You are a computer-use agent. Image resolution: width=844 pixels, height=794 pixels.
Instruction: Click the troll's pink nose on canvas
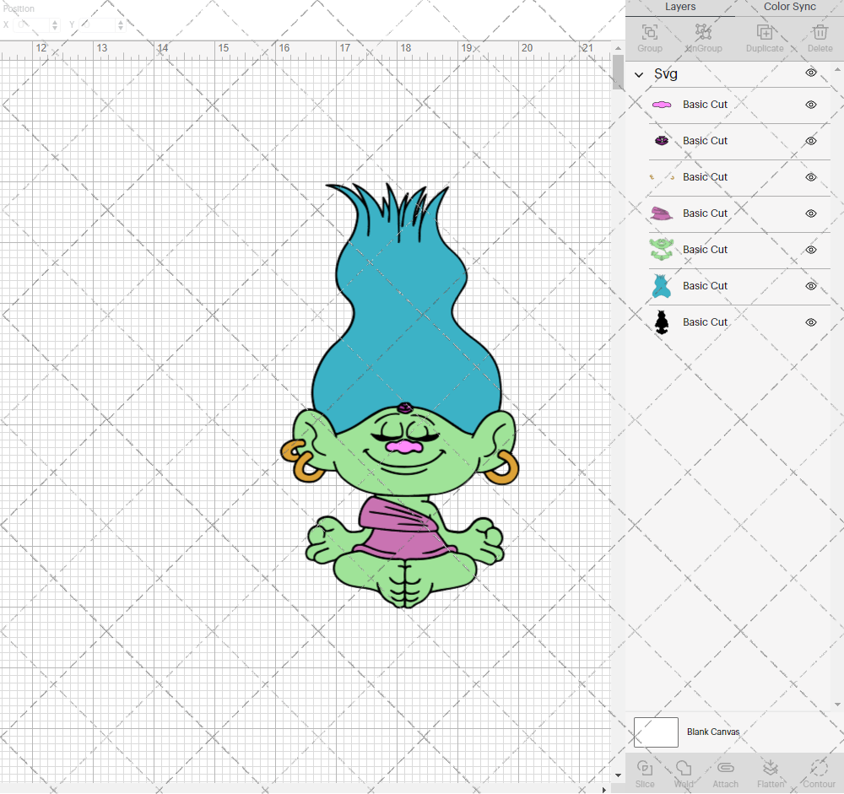click(x=405, y=447)
